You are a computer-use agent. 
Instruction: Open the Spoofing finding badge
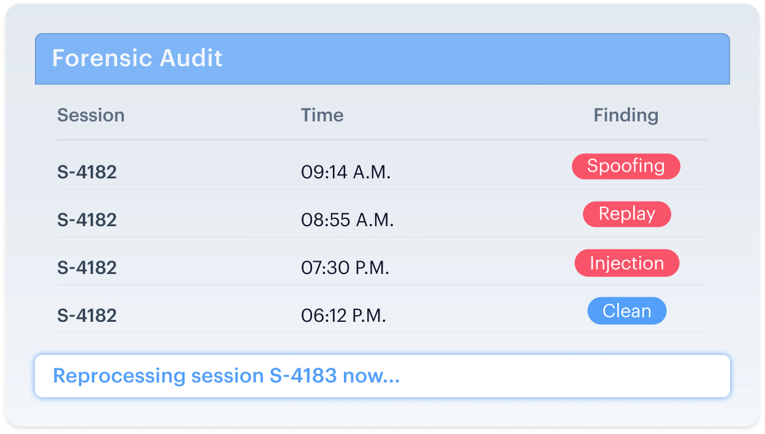click(x=626, y=166)
